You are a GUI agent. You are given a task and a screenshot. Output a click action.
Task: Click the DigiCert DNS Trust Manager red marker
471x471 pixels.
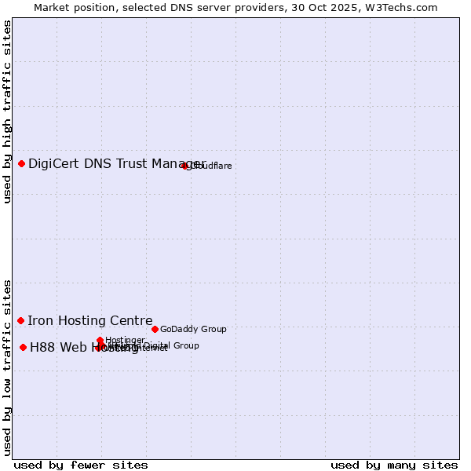pos(22,163)
